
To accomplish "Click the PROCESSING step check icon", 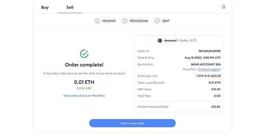I will (x=125, y=21).
